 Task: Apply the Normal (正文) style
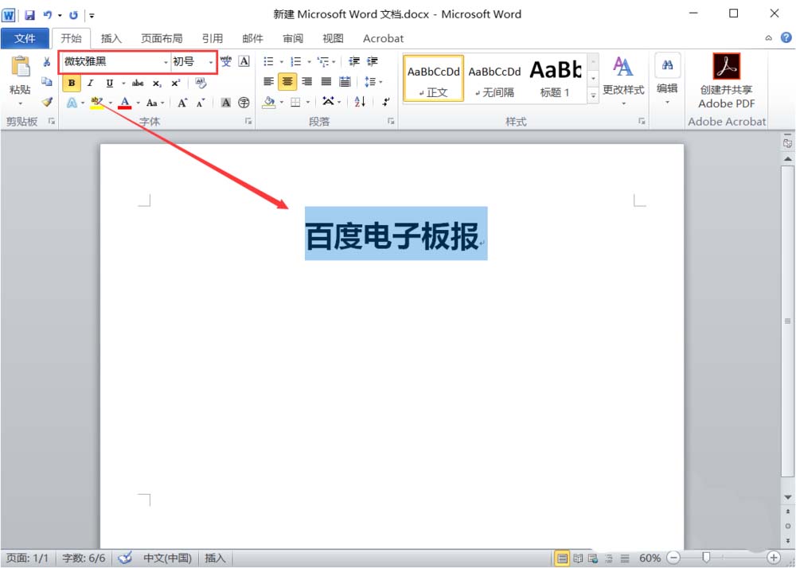click(x=434, y=78)
